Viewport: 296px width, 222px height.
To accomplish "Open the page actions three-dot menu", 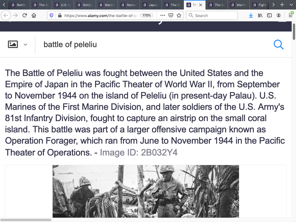I will [x=162, y=15].
